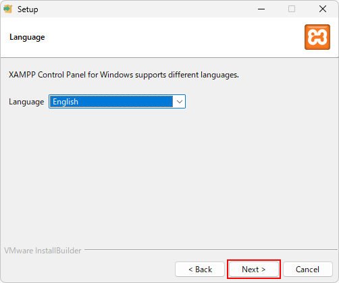Click the text about XAMPP Control Panel languages
The height and width of the screenshot is (283, 339).
click(x=124, y=75)
